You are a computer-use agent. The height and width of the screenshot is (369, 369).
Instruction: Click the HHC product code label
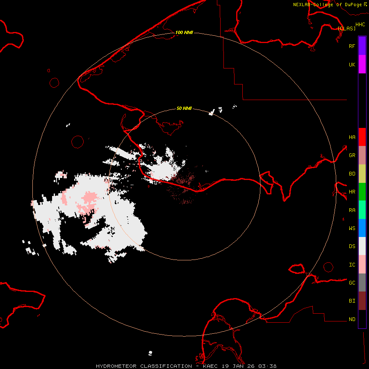click(360, 25)
